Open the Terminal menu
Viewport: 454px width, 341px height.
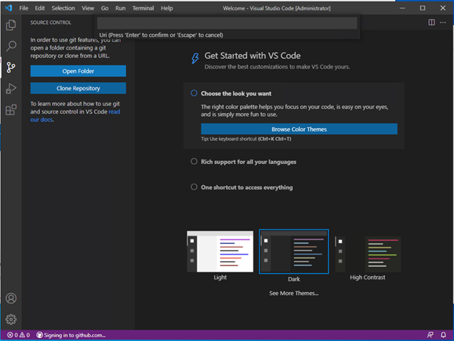[143, 8]
